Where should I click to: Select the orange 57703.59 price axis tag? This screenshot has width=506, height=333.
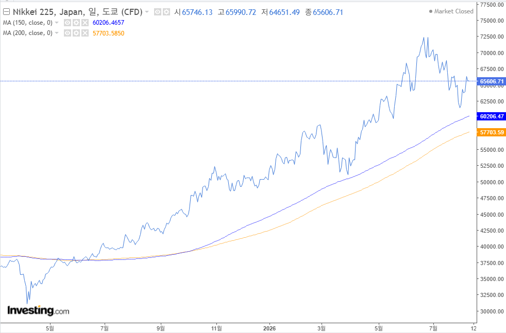492,132
